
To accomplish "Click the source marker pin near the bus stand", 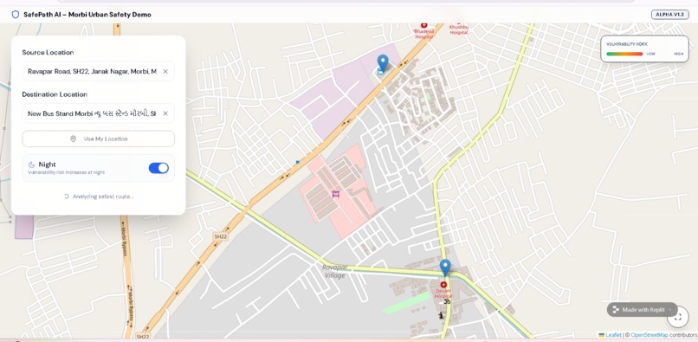I will [x=383, y=64].
